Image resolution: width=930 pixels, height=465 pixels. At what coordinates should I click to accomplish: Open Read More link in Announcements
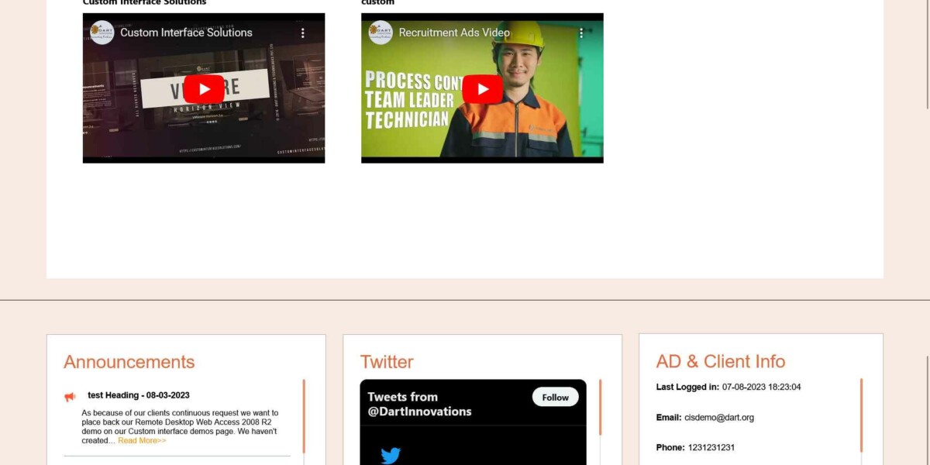[142, 440]
